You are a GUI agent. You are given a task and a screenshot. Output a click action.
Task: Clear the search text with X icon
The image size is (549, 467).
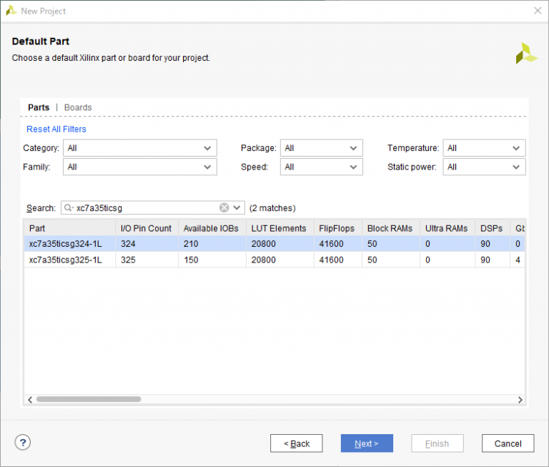click(x=224, y=208)
